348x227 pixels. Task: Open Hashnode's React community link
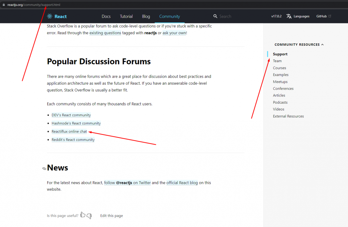76,123
